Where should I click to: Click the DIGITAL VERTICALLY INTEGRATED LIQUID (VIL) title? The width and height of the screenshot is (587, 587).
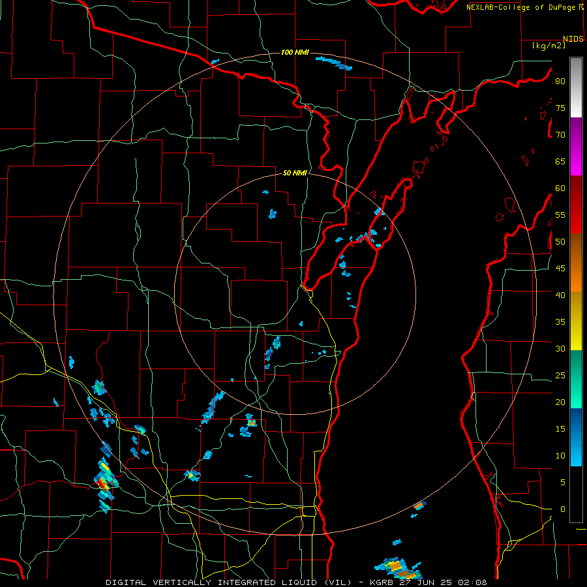point(229,582)
